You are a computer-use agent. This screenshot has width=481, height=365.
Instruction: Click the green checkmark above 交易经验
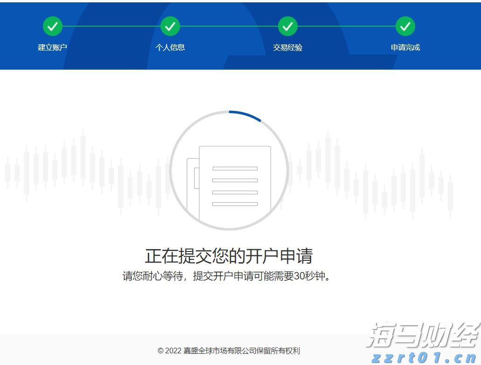[287, 26]
